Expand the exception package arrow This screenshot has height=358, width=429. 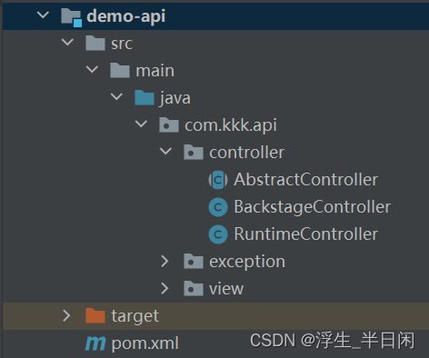click(165, 261)
